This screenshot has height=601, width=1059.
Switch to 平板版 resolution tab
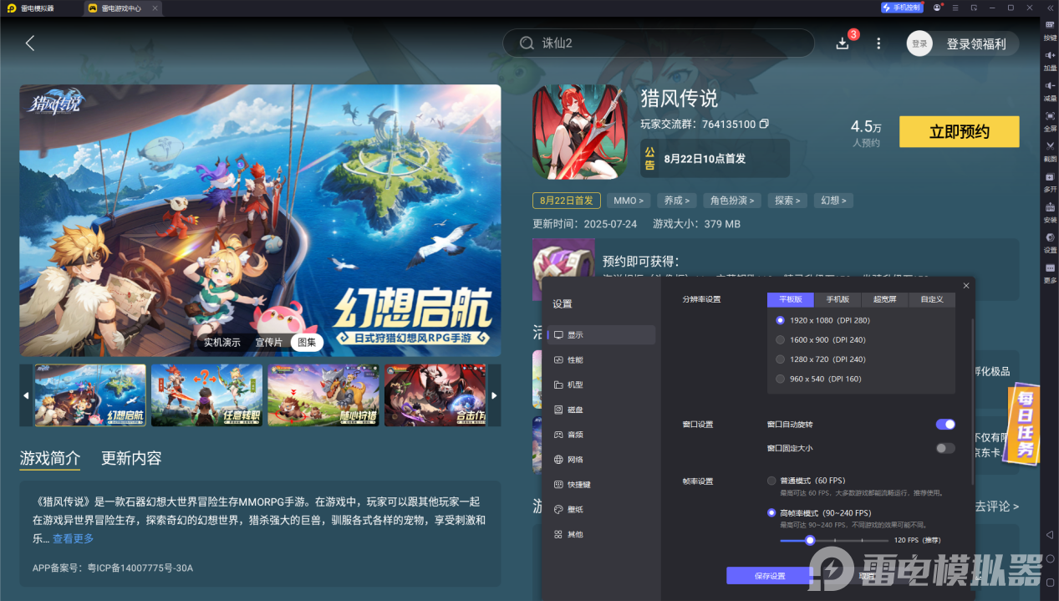pos(791,299)
